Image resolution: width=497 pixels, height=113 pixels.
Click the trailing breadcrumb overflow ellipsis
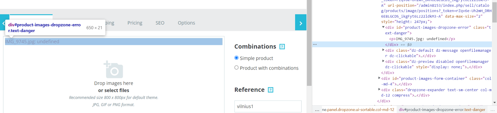(492, 110)
